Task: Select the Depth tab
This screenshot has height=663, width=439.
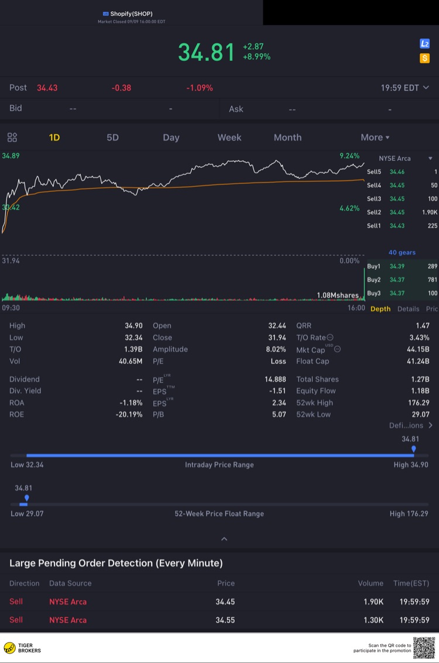Action: point(380,309)
